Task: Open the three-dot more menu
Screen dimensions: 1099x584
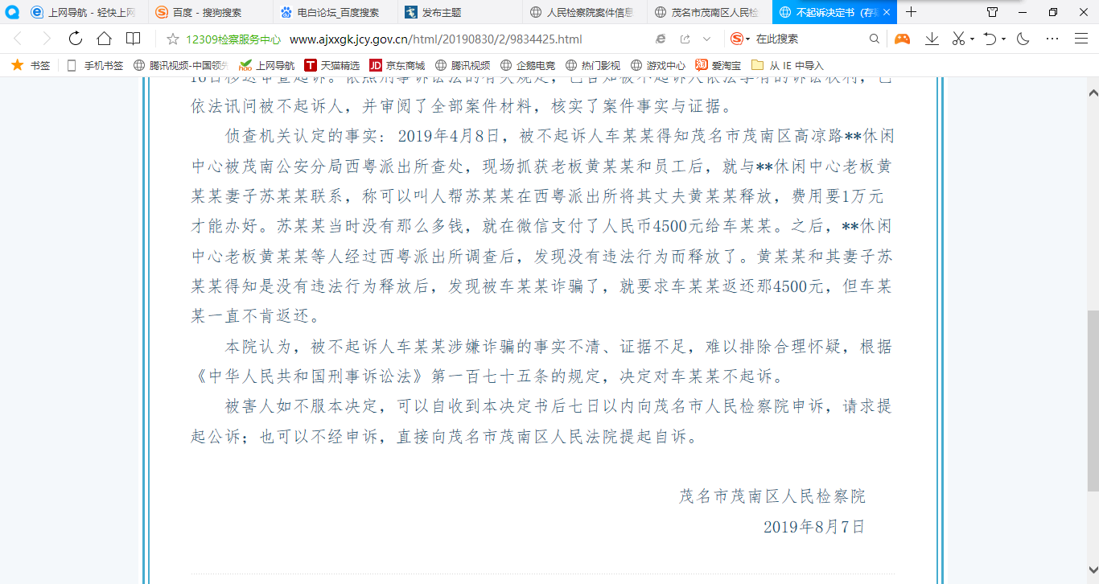Action: [x=1052, y=39]
